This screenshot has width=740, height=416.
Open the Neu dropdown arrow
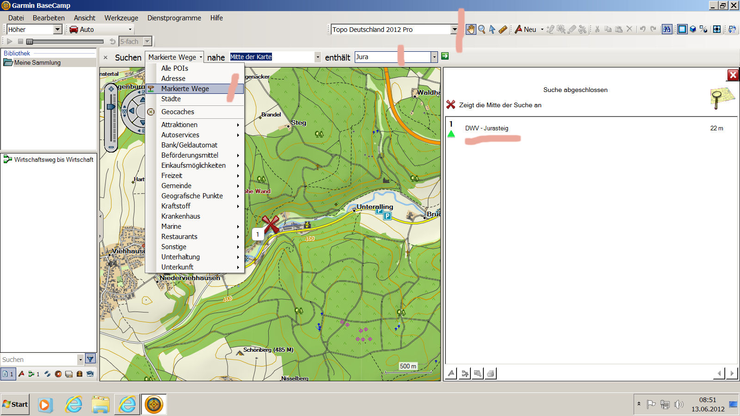click(x=542, y=30)
